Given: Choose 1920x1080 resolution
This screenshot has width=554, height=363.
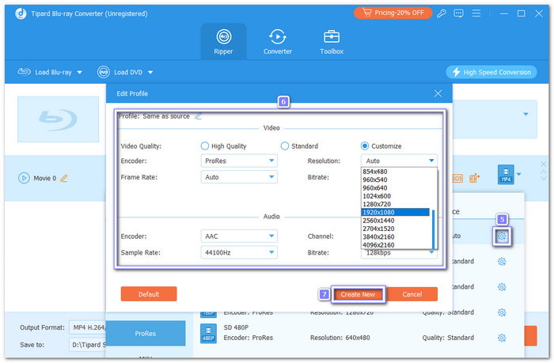Looking at the screenshot, I should 396,212.
